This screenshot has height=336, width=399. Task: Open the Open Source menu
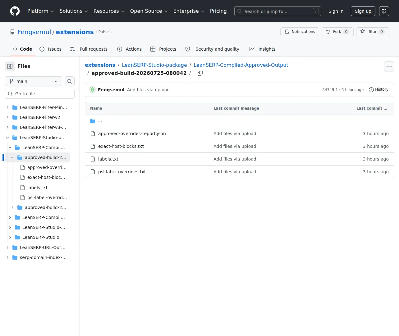tap(149, 11)
